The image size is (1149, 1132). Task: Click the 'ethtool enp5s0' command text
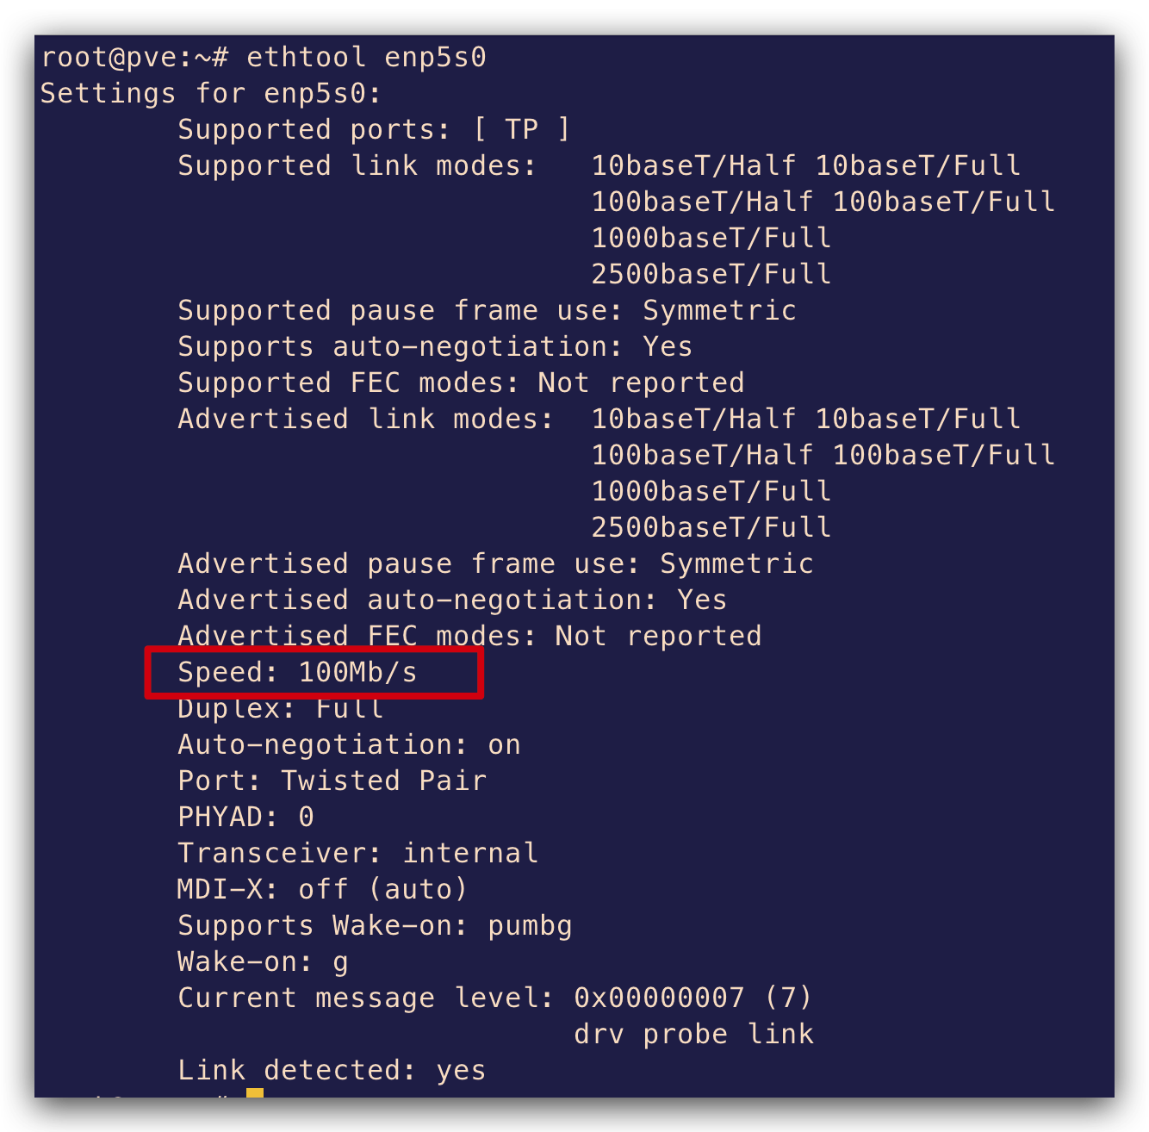pyautogui.click(x=367, y=57)
